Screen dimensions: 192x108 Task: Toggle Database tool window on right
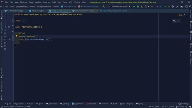(x=191, y=36)
